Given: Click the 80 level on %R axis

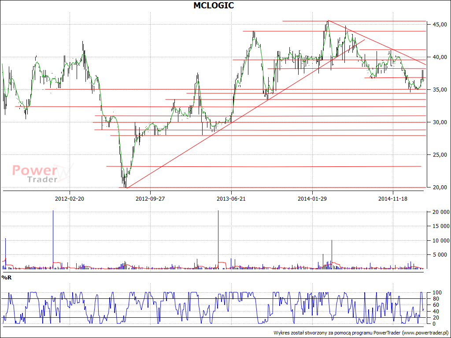Looking at the screenshot, I should point(436,299).
